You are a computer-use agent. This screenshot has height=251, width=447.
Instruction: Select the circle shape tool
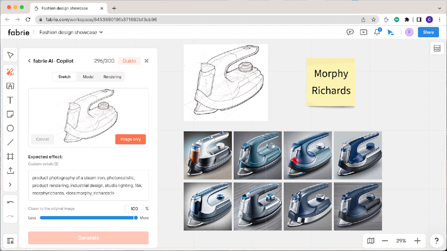click(10, 128)
